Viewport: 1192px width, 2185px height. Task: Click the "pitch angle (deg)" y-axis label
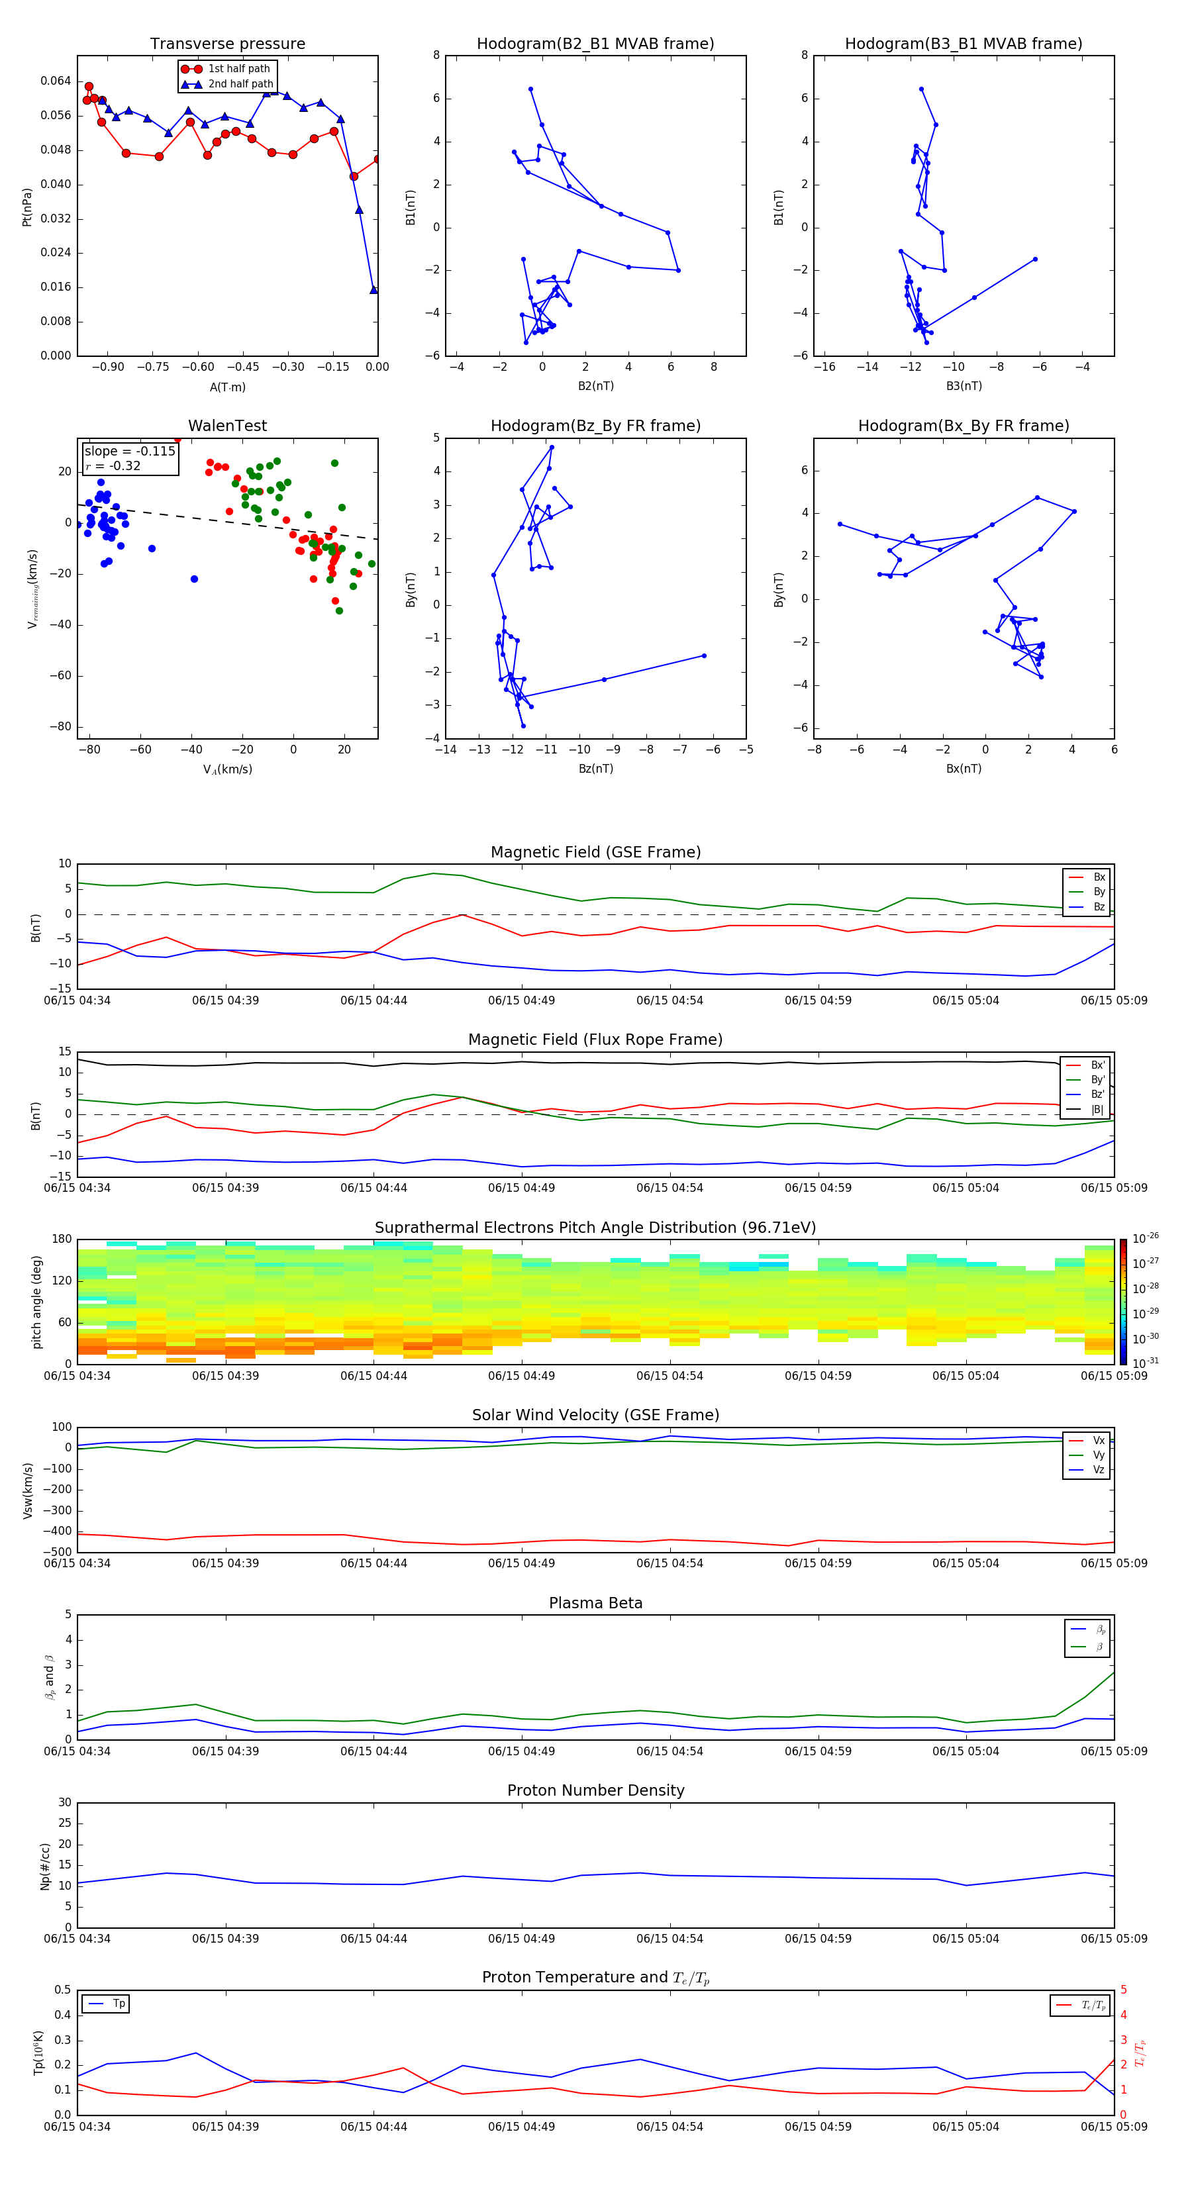(x=36, y=1301)
